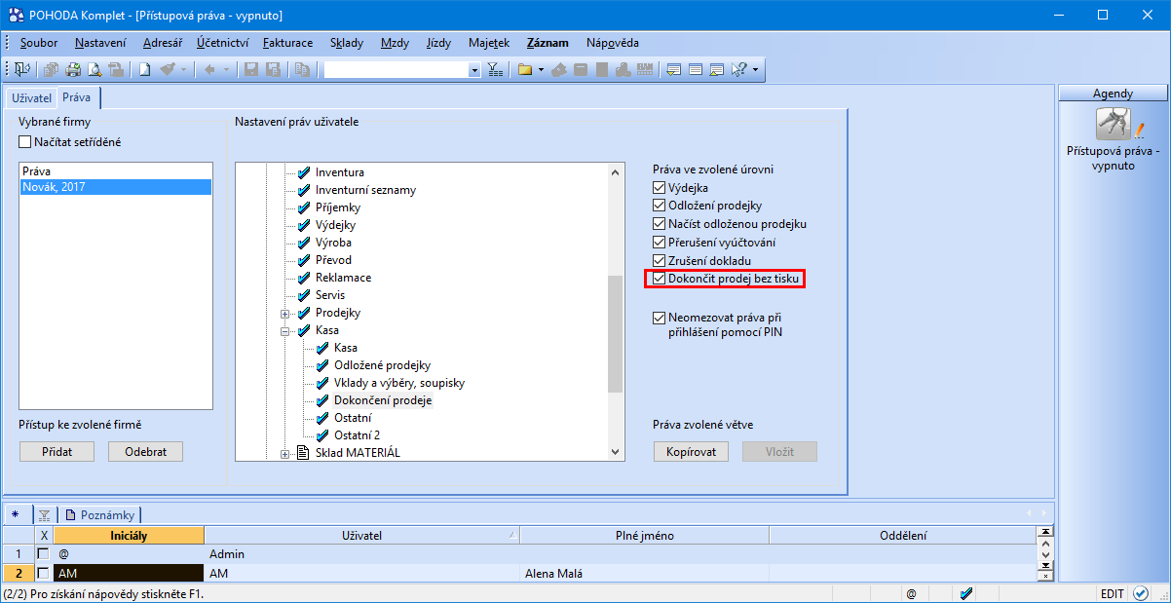Toggle Dokončit prodej bez tisku checkbox
The width and height of the screenshot is (1171, 603).
(660, 280)
